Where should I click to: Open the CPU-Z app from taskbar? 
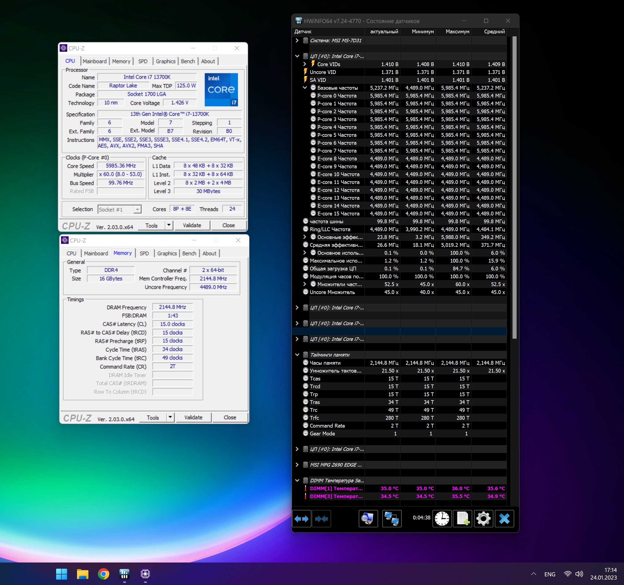tap(145, 574)
